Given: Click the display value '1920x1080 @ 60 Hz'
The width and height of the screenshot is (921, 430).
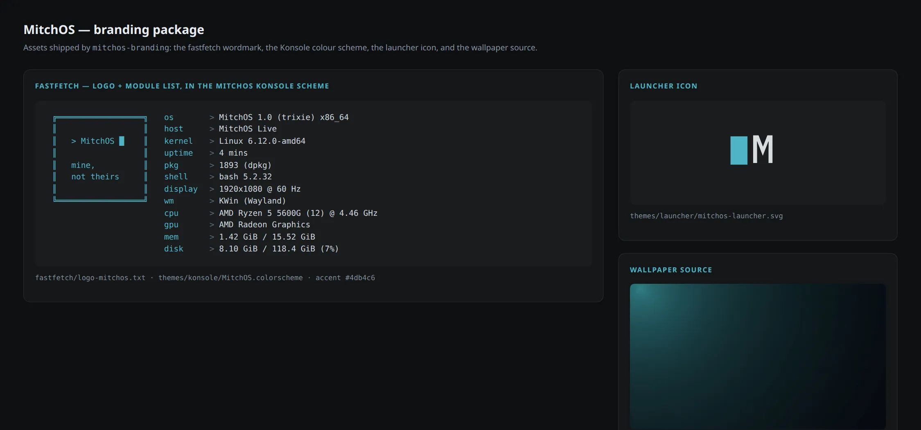Looking at the screenshot, I should coord(260,189).
